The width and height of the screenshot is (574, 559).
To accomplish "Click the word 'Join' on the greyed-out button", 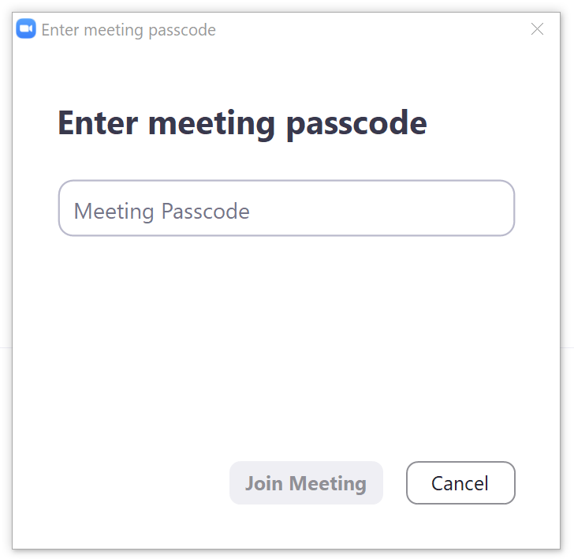I will click(263, 483).
